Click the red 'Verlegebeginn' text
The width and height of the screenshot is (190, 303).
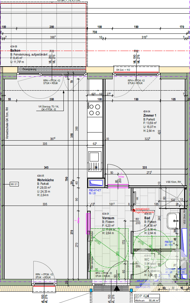coord(142,209)
